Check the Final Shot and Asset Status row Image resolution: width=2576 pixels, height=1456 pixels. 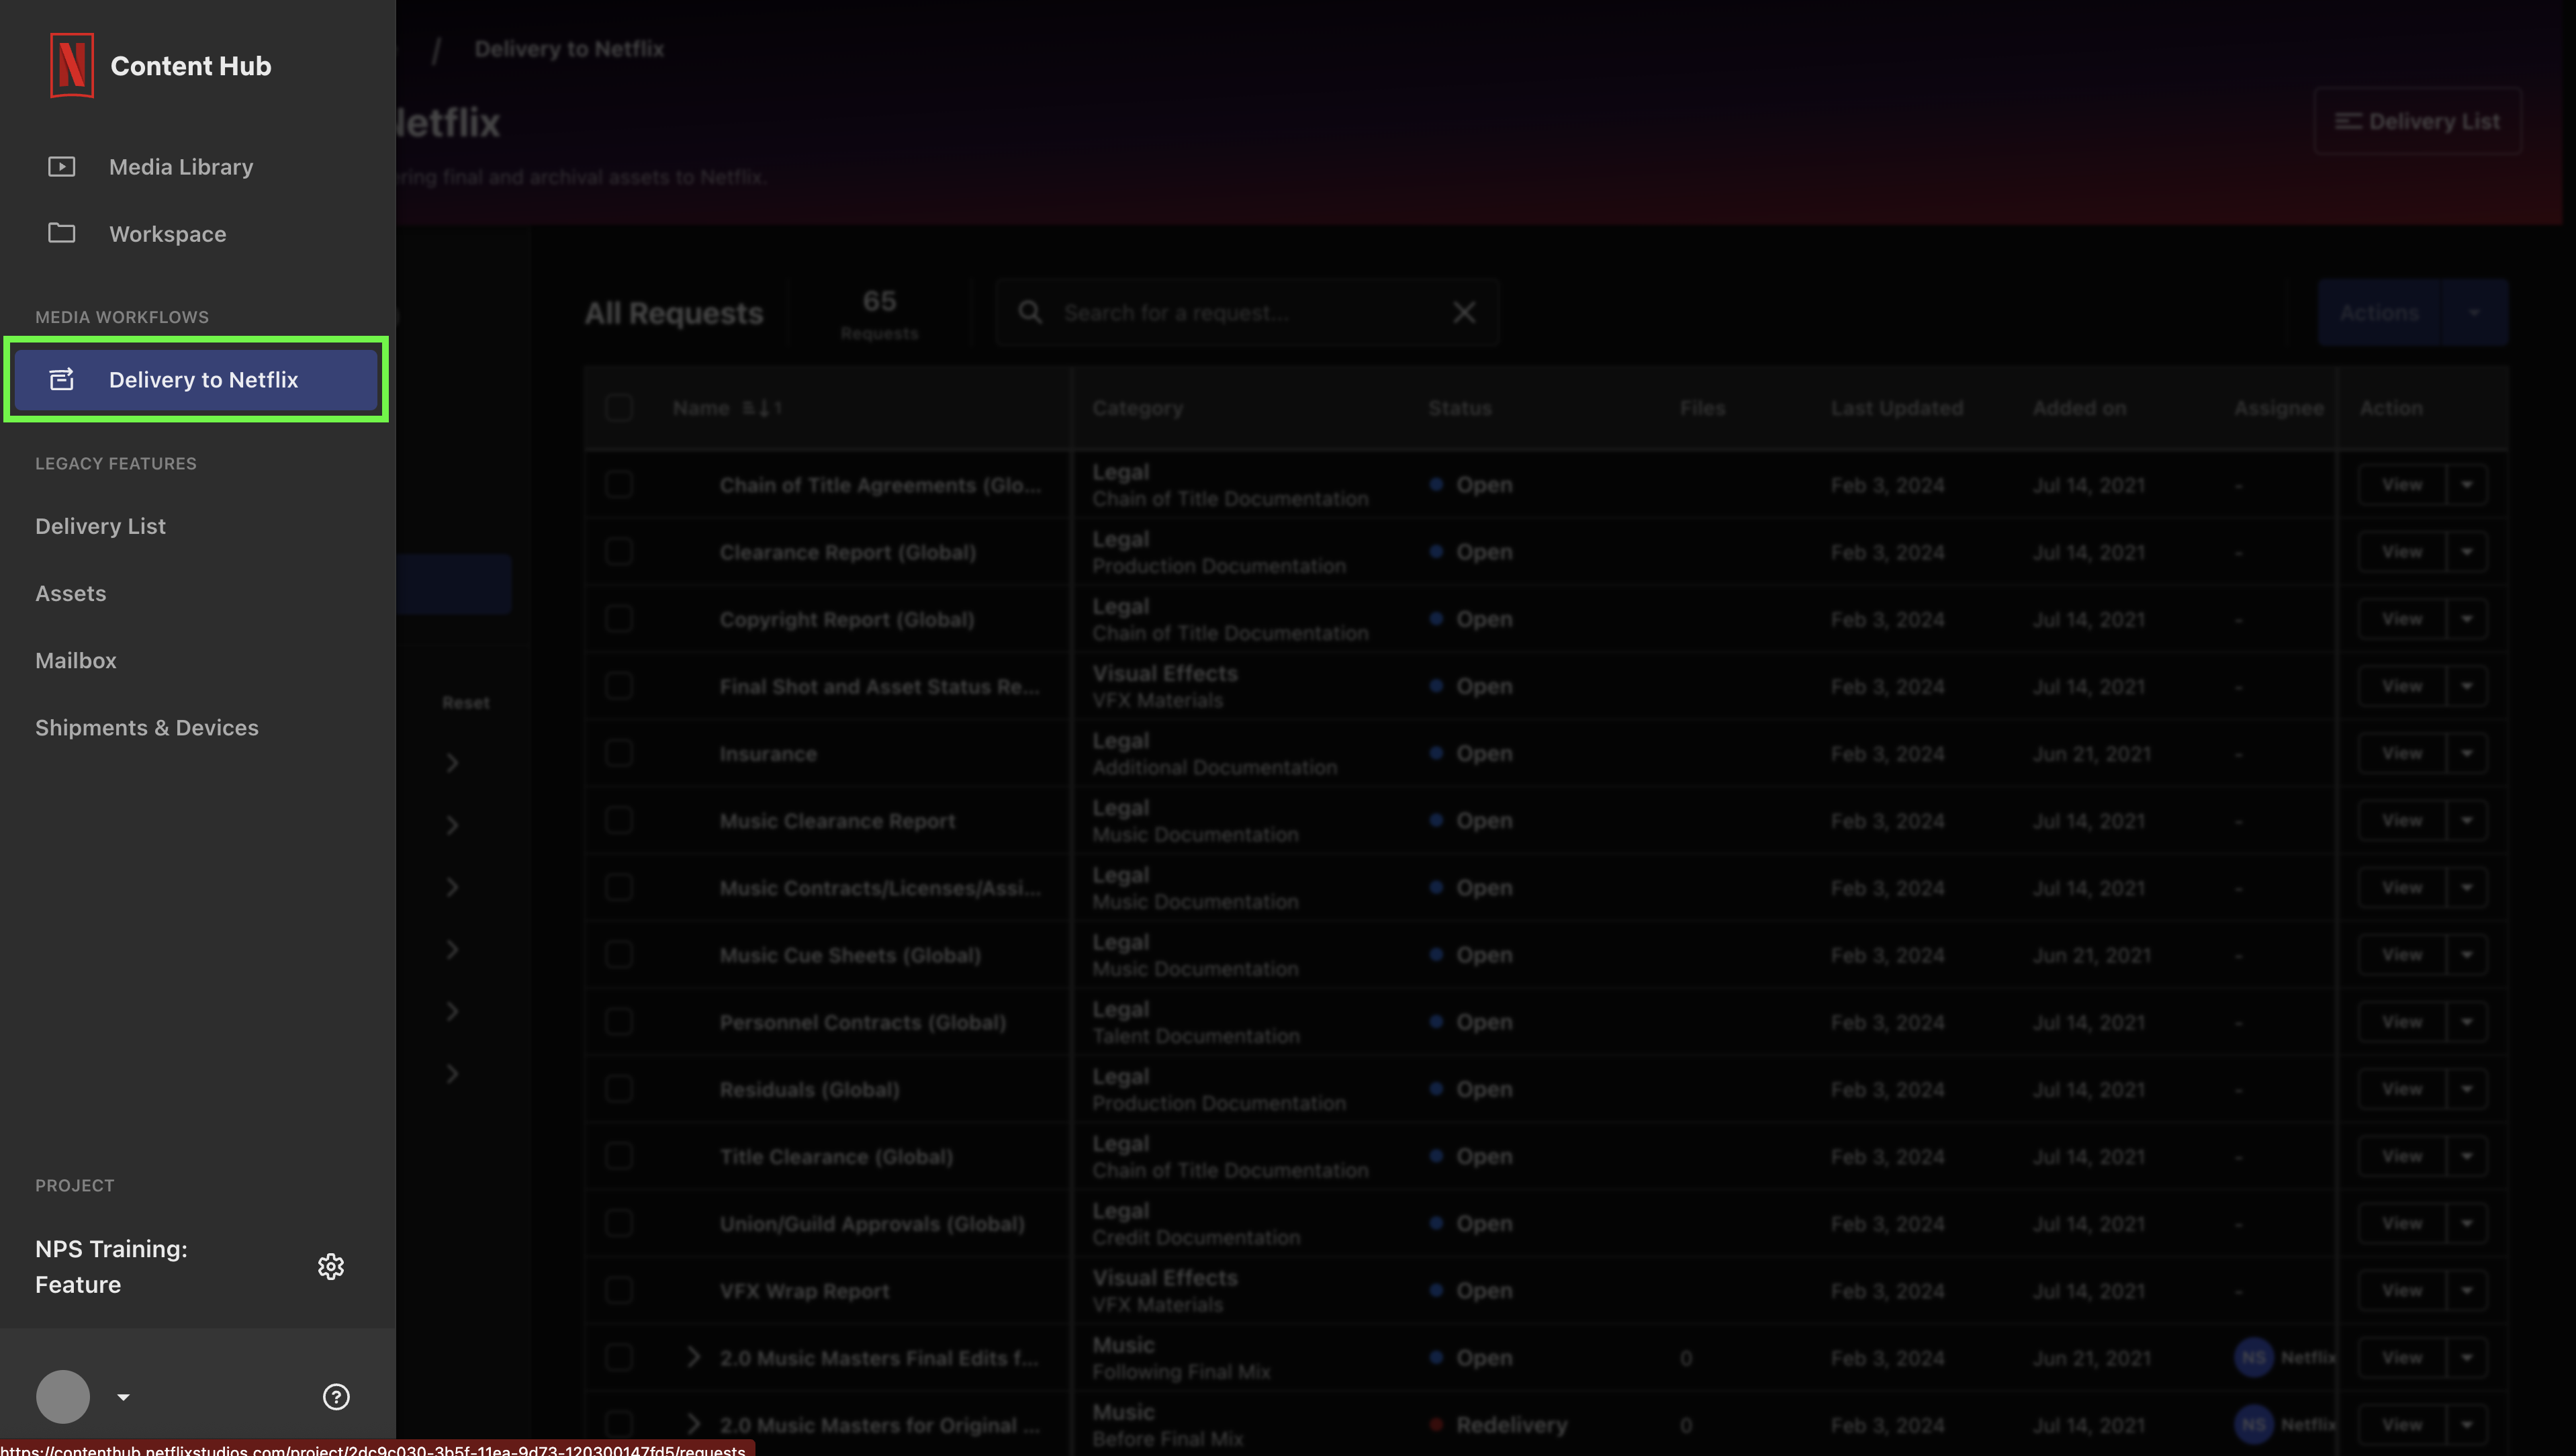tap(619, 686)
